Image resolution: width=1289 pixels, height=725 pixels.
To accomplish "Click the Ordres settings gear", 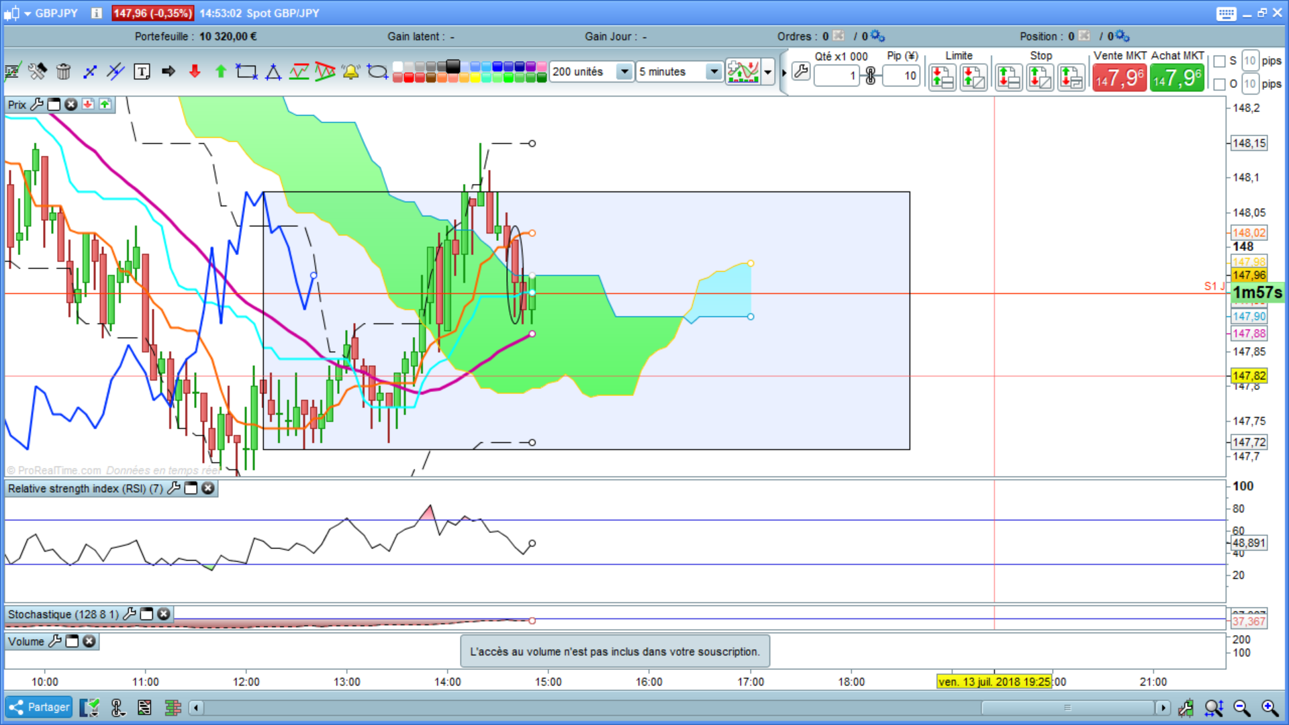I will [877, 36].
